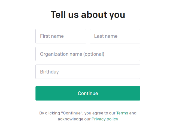
Task: Click the 'Tell us about you' heading
Action: [88, 15]
